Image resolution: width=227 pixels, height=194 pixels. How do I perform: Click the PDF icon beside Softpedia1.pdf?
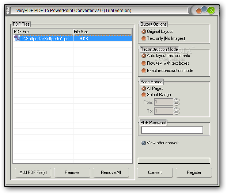pyautogui.click(x=17, y=38)
